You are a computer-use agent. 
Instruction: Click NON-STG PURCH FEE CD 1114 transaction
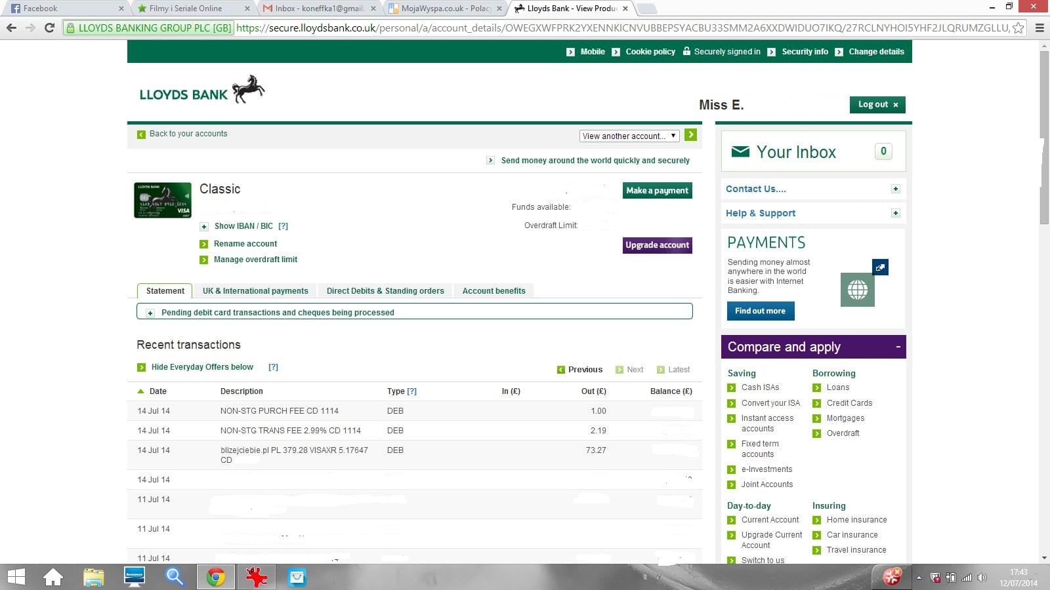(280, 411)
